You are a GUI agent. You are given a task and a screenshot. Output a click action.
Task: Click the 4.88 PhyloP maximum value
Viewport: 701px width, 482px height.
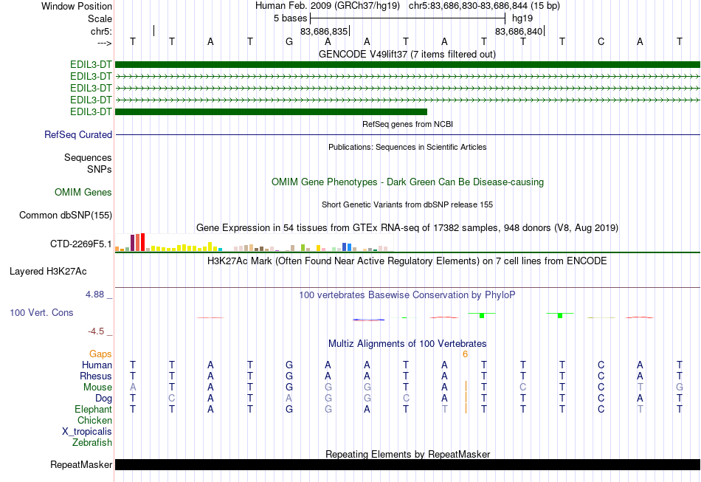(x=94, y=295)
